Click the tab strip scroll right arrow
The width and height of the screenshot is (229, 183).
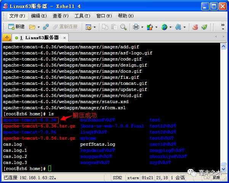pos(223,37)
